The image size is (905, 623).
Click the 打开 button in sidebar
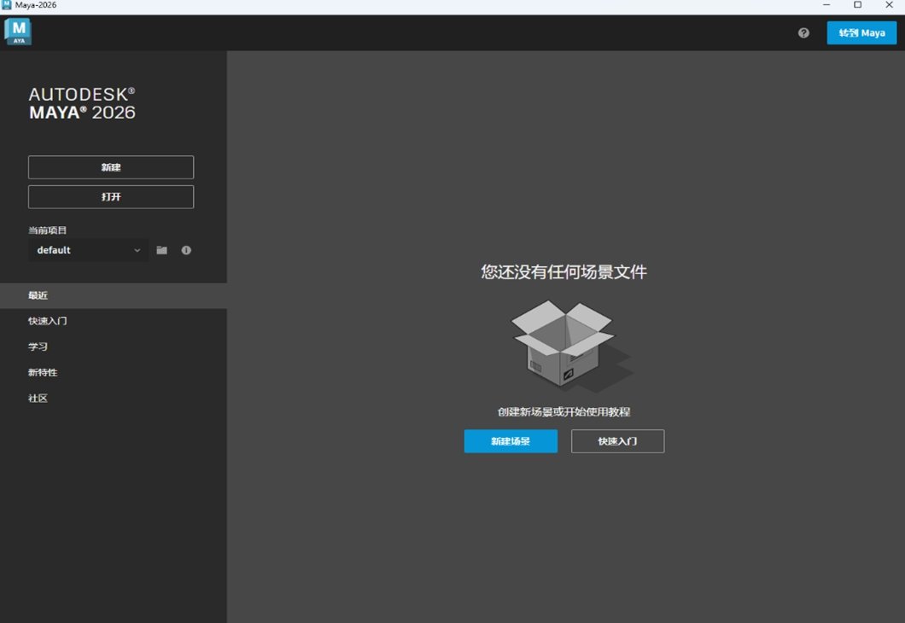(x=111, y=196)
